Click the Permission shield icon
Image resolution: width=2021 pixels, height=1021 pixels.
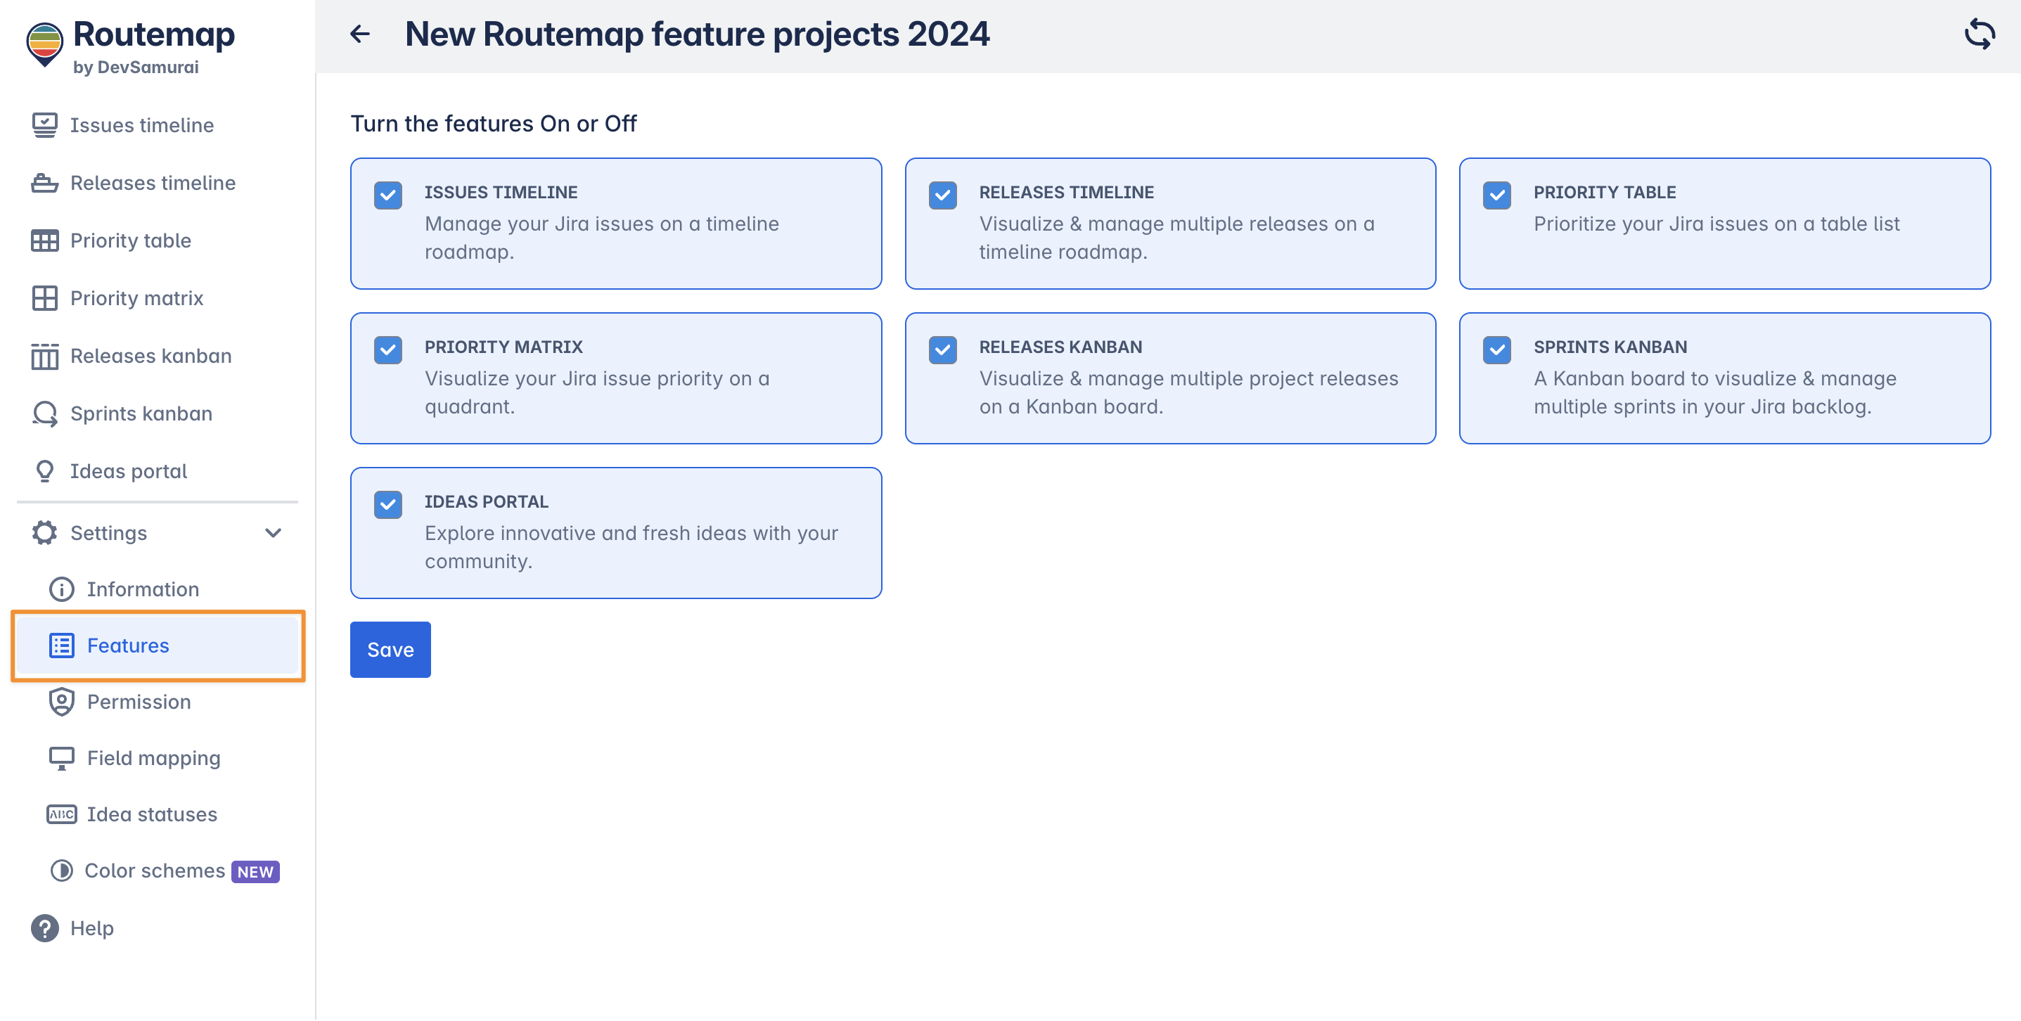[x=61, y=702]
